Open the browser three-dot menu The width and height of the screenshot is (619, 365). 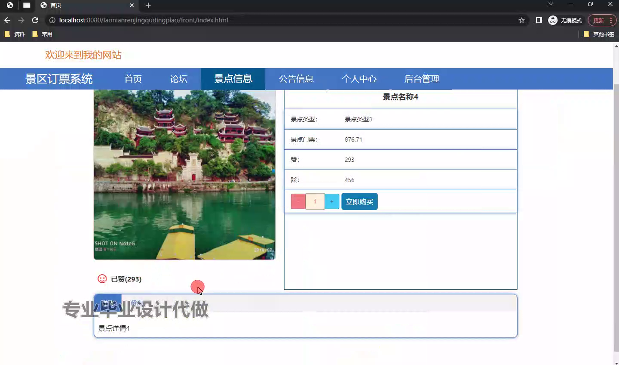tap(611, 20)
